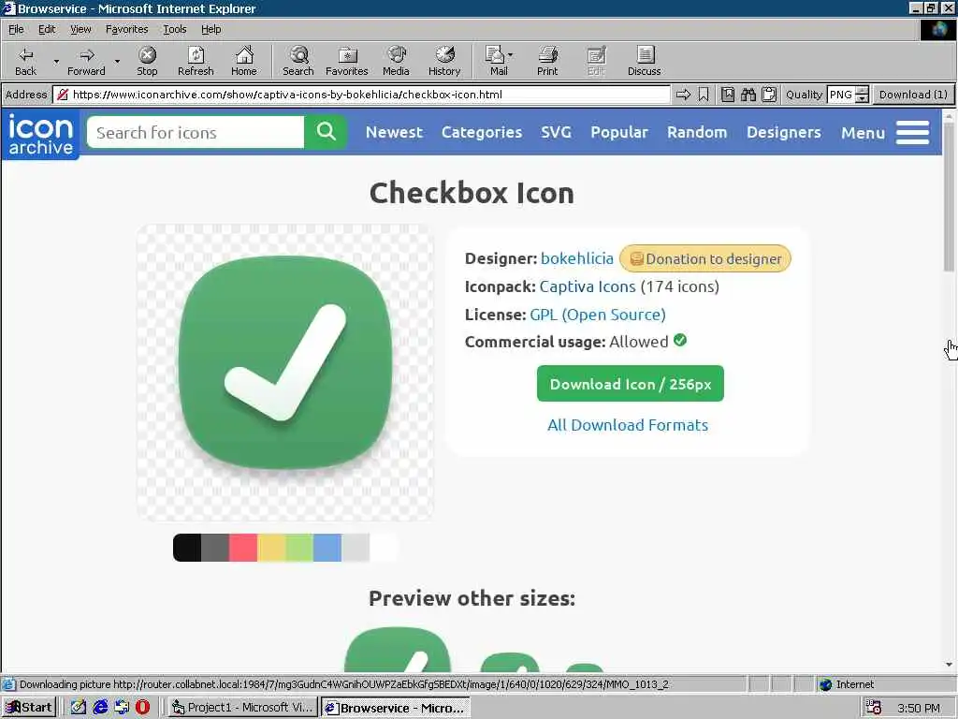This screenshot has height=719, width=958.
Task: Click the large checkbox icon preview
Action: pos(285,373)
